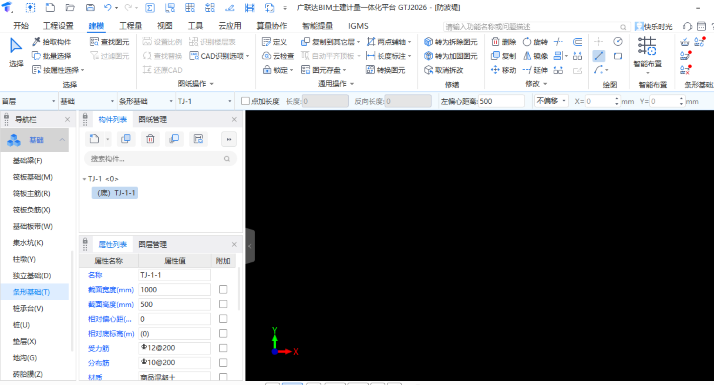Select 筏板基础(M) in navigation
The width and height of the screenshot is (714, 385).
[33, 177]
